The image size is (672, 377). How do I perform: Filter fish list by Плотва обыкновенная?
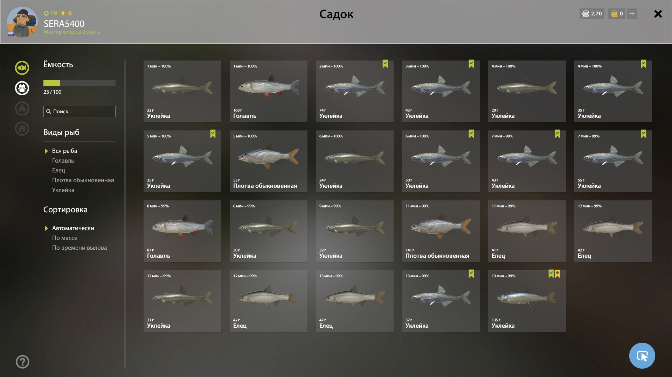pos(83,180)
